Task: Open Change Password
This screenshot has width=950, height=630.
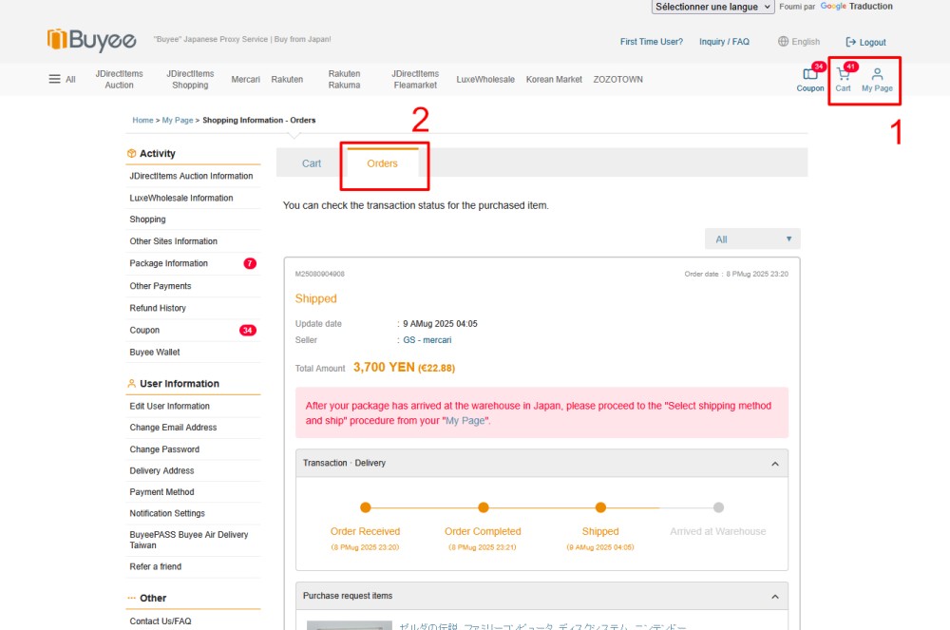Action: [164, 449]
